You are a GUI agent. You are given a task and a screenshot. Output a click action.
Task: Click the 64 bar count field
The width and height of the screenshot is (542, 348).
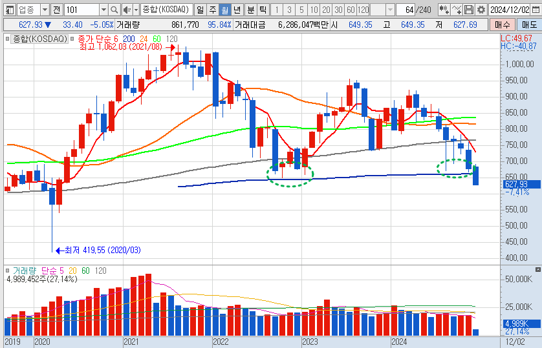point(406,10)
